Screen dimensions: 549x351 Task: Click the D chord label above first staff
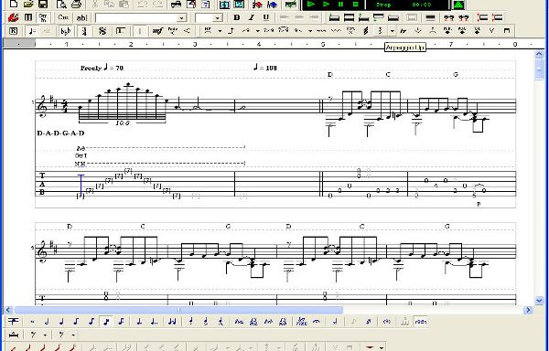tap(329, 74)
